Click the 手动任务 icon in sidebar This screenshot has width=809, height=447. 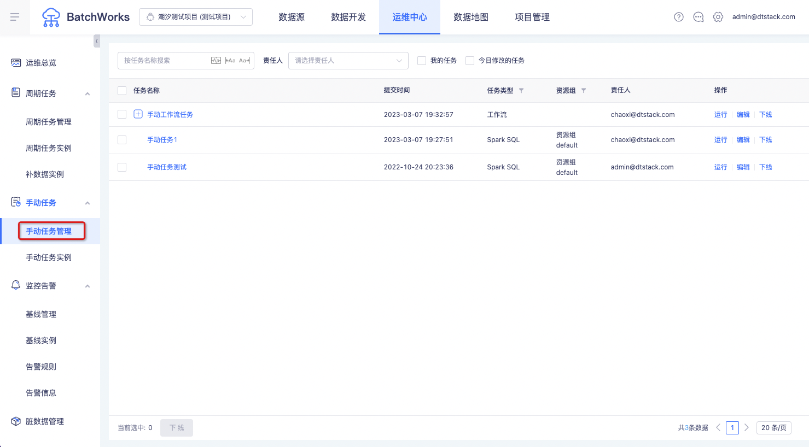(x=16, y=202)
